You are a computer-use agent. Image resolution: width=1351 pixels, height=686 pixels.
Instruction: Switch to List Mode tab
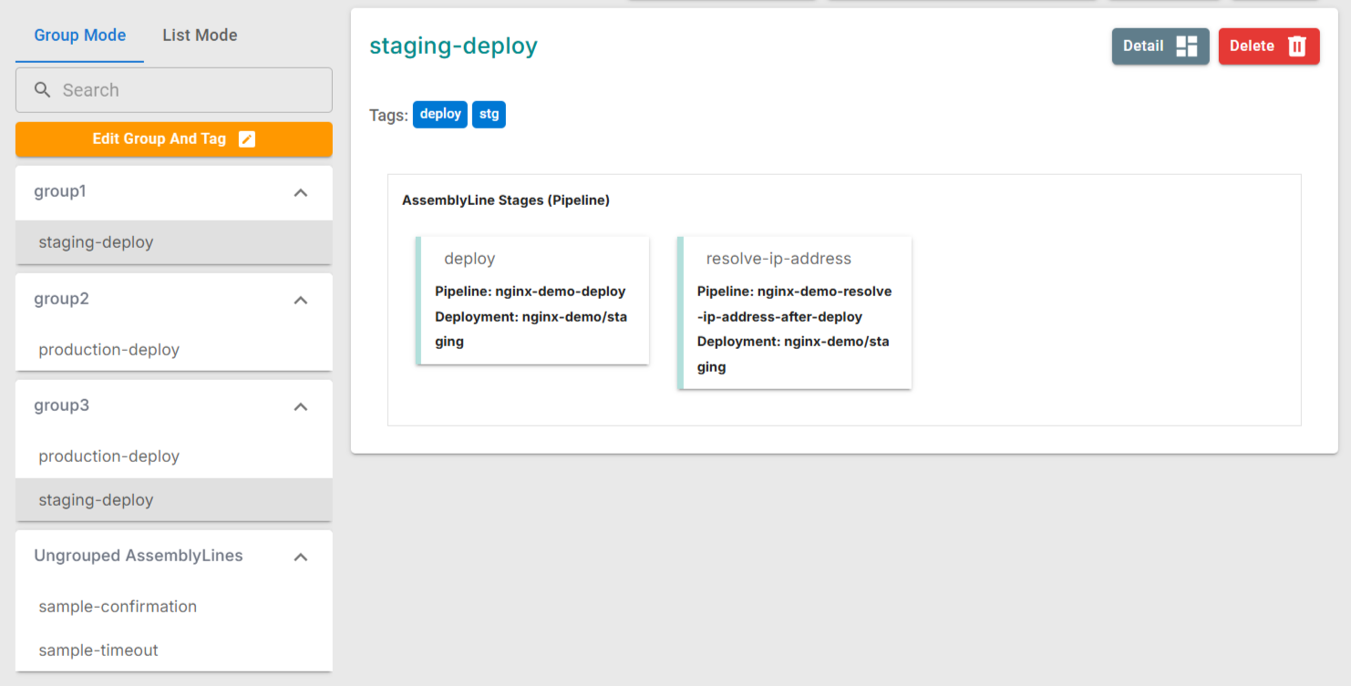coord(200,36)
